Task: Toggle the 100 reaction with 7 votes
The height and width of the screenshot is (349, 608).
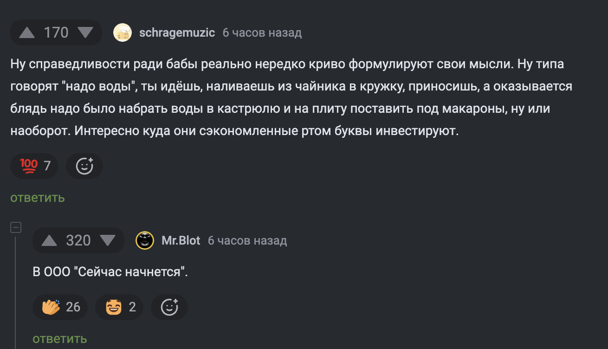Action: (x=35, y=166)
